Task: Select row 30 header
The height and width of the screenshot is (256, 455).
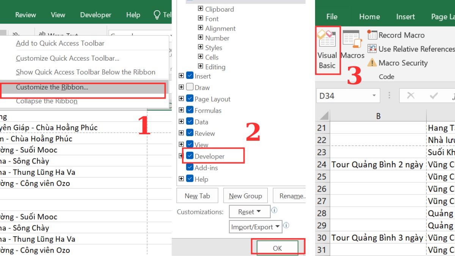Action: 322,237
